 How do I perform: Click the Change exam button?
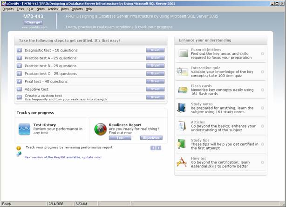(33, 23)
